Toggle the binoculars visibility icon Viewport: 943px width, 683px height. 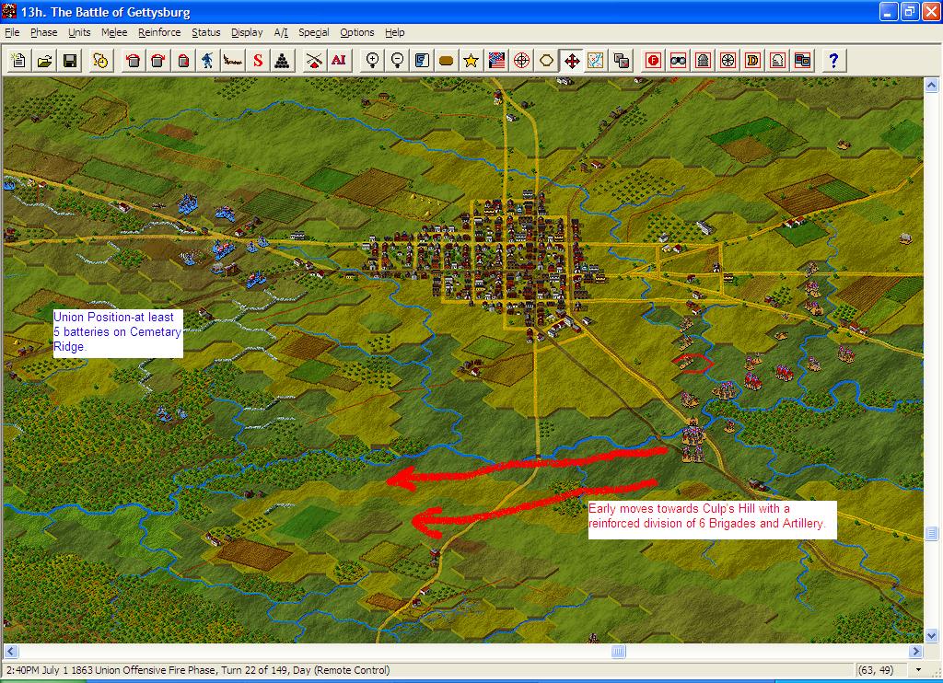click(679, 60)
